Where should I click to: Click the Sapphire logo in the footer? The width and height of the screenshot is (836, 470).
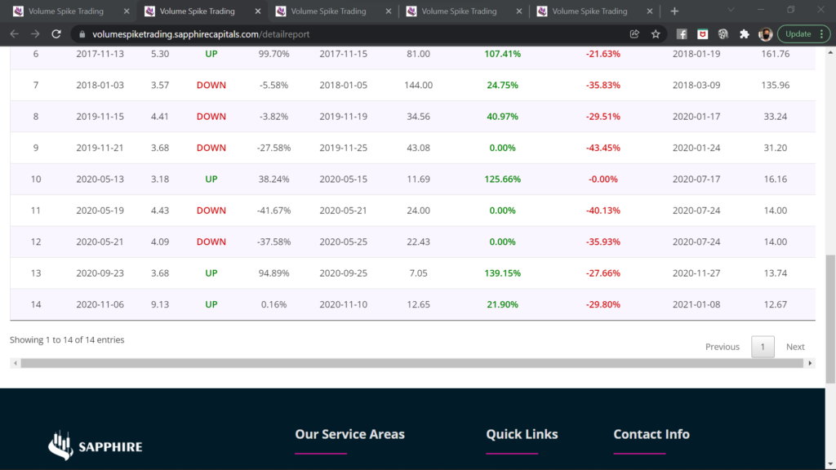[x=96, y=445]
